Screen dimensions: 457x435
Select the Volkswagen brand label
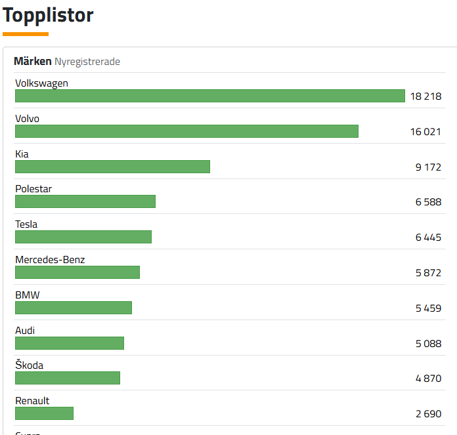[x=41, y=83]
